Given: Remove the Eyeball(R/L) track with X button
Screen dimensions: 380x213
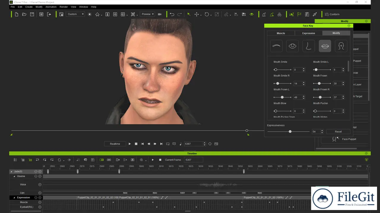Looking at the screenshot, I should point(40,207).
